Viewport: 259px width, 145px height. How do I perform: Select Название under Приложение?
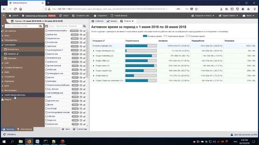[11, 54]
